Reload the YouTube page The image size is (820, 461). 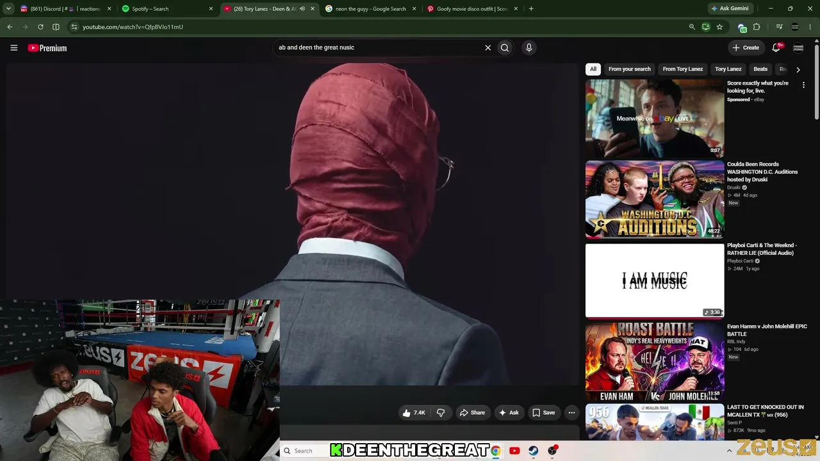[x=40, y=27]
